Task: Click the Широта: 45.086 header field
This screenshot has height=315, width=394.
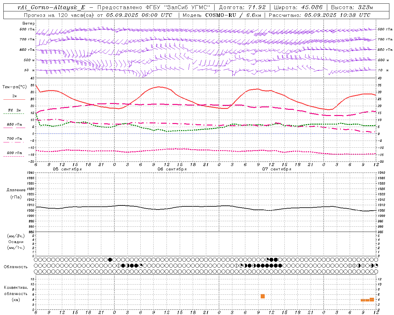Action: [x=298, y=7]
